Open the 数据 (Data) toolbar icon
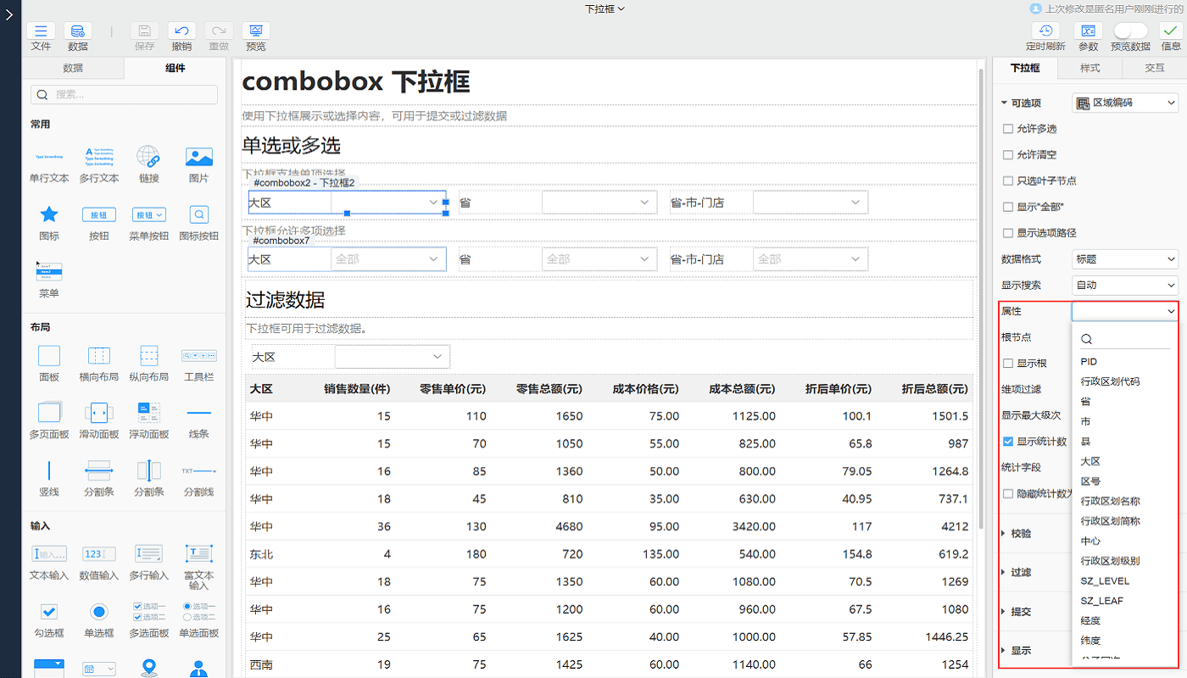The width and height of the screenshot is (1187, 678). pos(78,31)
